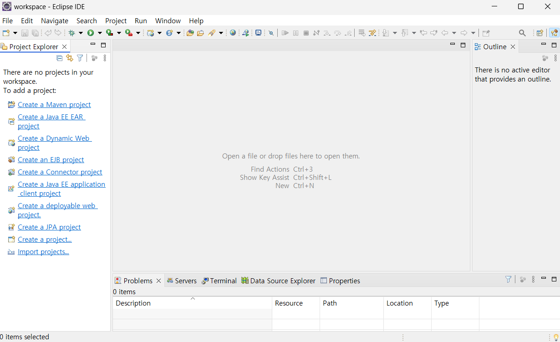Click the Search flashlight toolbar icon
Image resolution: width=560 pixels, height=342 pixels.
tap(212, 33)
